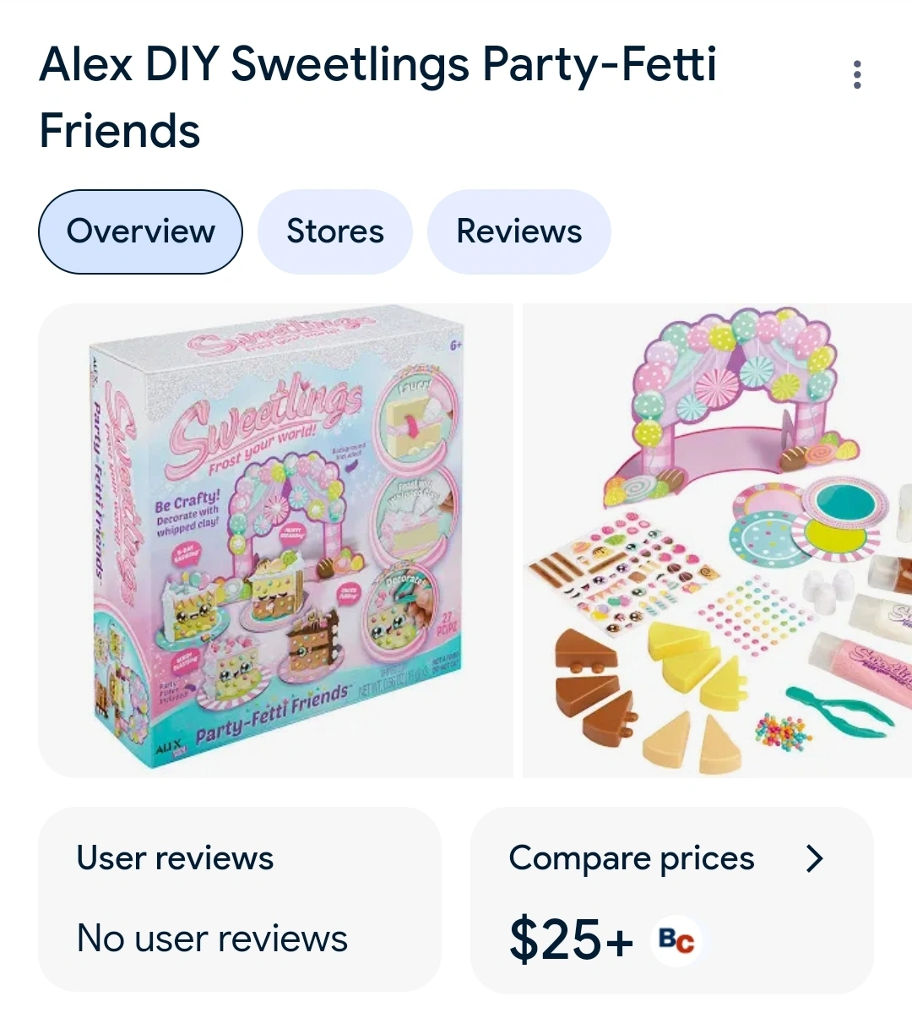Screen dimensions: 912x1018
Task: Click the User reviews heading
Action: coord(175,858)
